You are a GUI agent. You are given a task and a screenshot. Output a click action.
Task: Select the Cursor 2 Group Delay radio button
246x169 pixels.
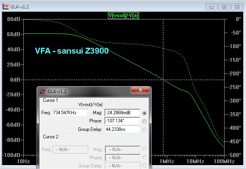click(x=144, y=166)
